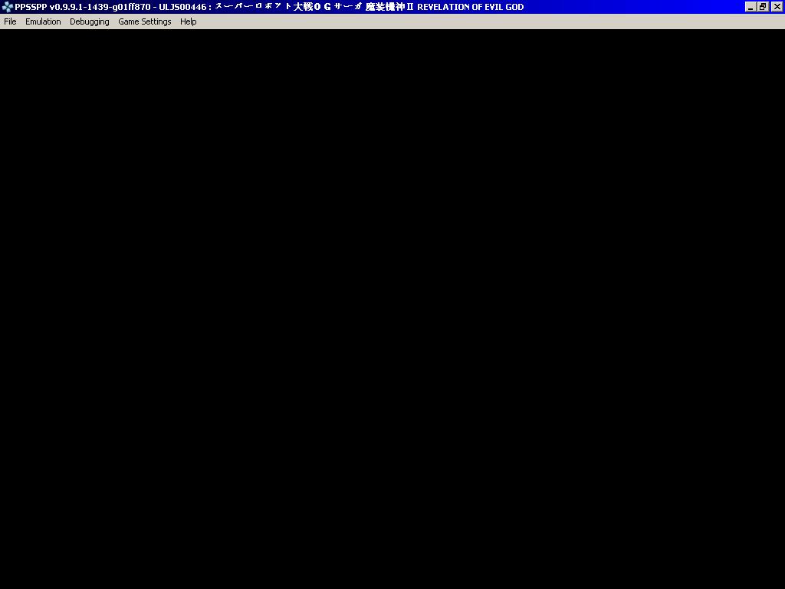
Task: Click the サーガ text in title bar
Action: (x=347, y=7)
